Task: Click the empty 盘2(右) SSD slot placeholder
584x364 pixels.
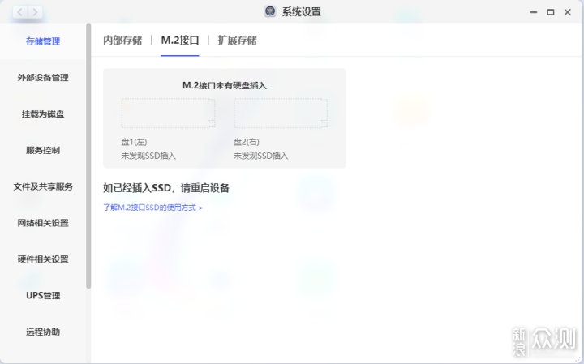Action: (x=281, y=113)
